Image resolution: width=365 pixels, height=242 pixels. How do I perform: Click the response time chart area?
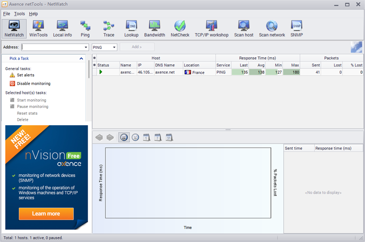(188, 183)
